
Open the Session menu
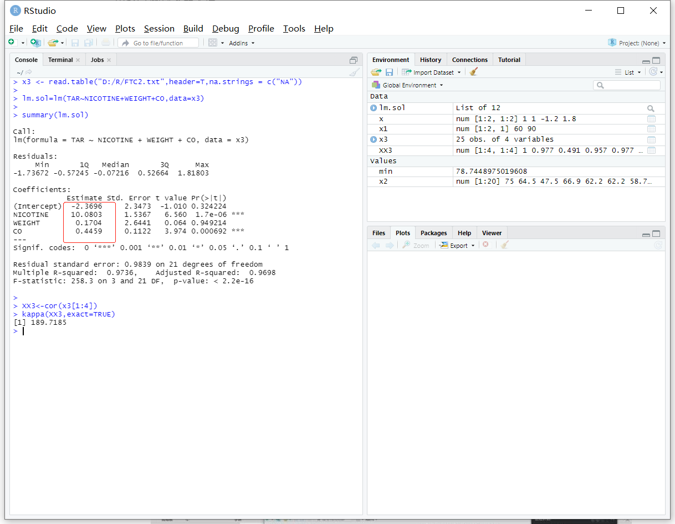point(159,28)
